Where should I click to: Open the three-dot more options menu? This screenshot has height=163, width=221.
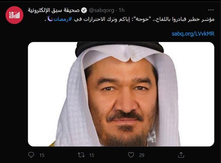211,10
